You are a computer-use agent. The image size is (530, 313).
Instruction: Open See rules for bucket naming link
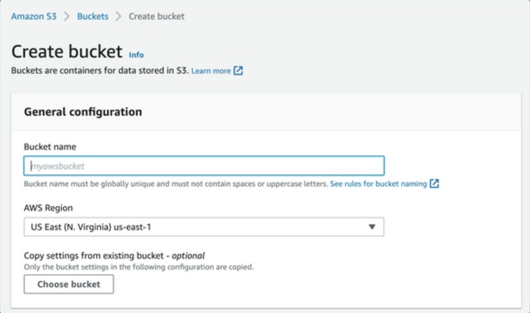(378, 184)
